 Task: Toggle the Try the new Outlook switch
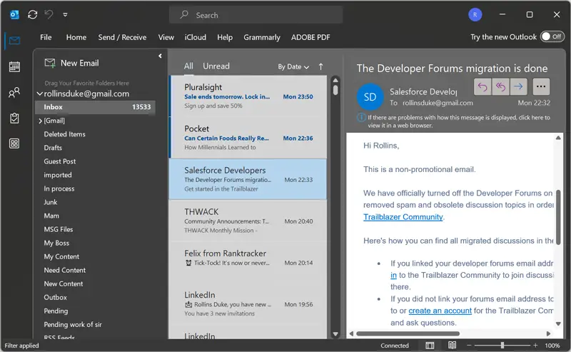(x=551, y=37)
